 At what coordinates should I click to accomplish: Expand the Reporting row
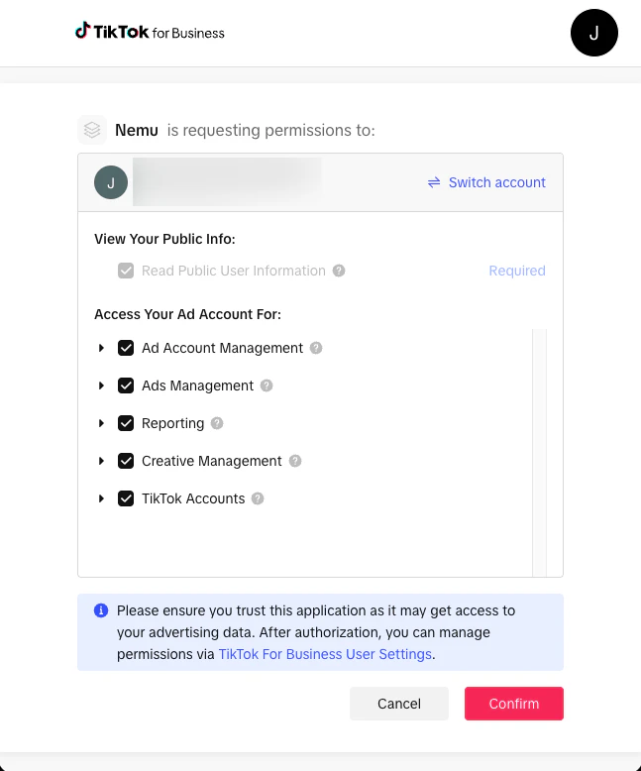101,423
